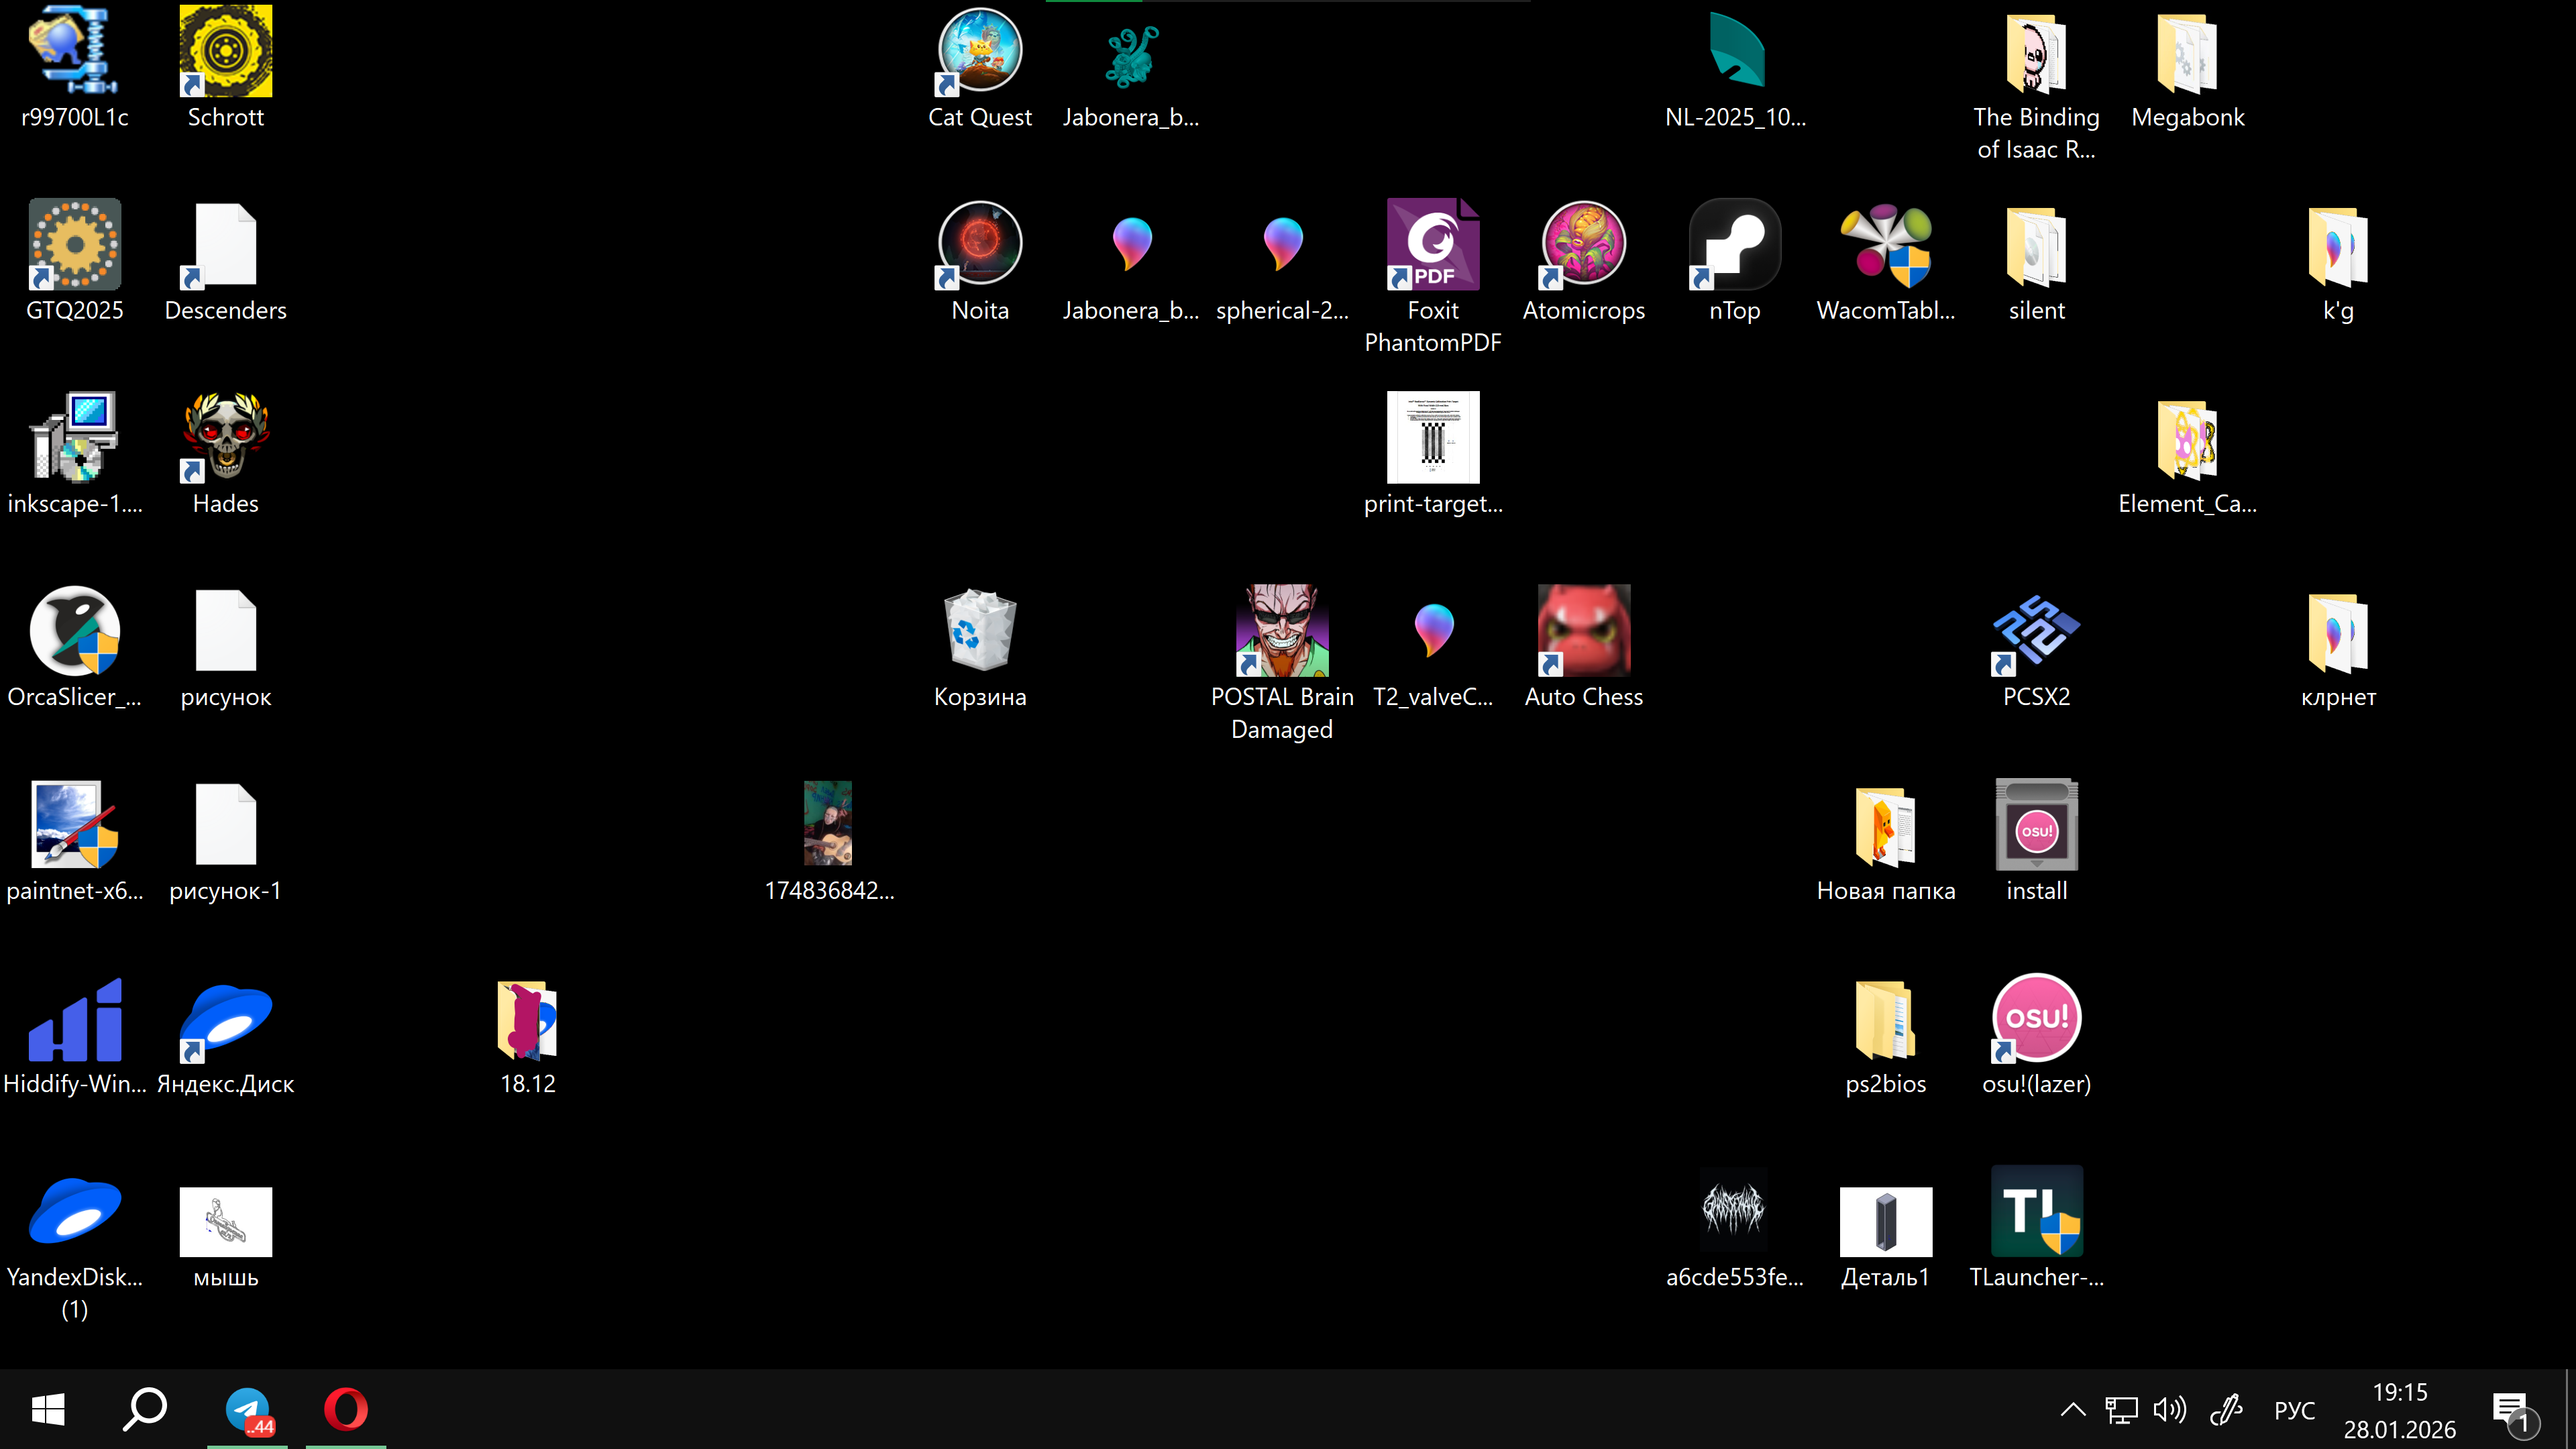Select the Atomicrops desktop icon

(1583, 245)
